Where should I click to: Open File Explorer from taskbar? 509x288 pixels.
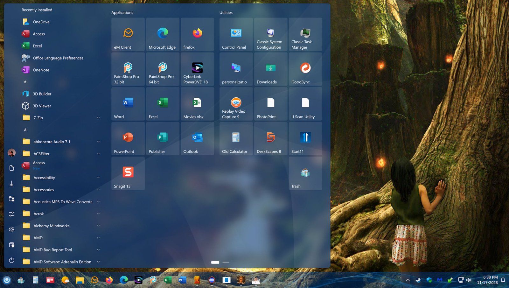80,280
